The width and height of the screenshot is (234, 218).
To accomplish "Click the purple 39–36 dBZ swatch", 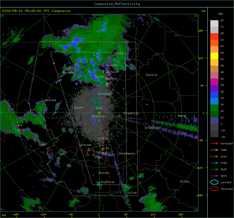I will [214, 88].
